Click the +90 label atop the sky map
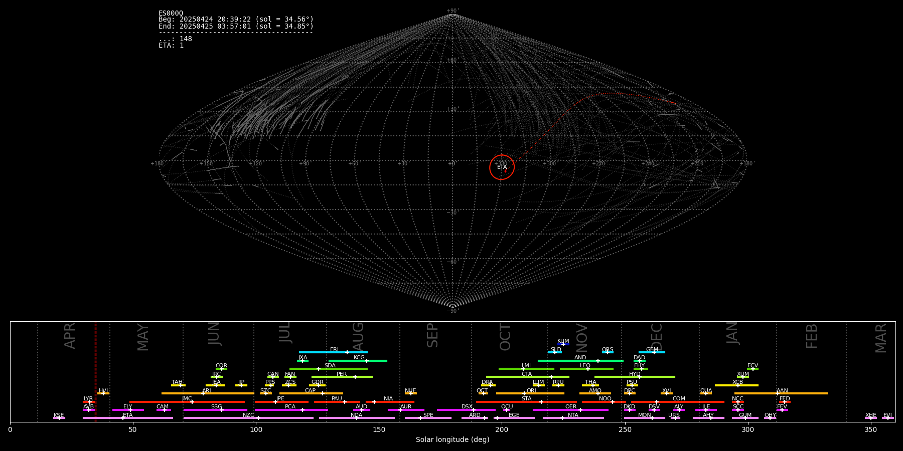Screen dimensions: 903x451 [453, 11]
